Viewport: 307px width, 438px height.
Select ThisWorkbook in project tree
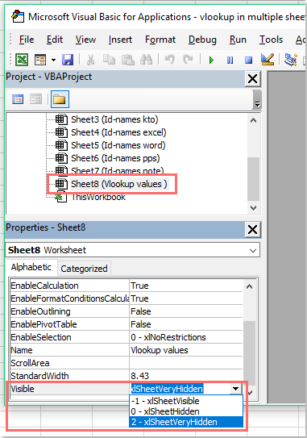click(98, 197)
